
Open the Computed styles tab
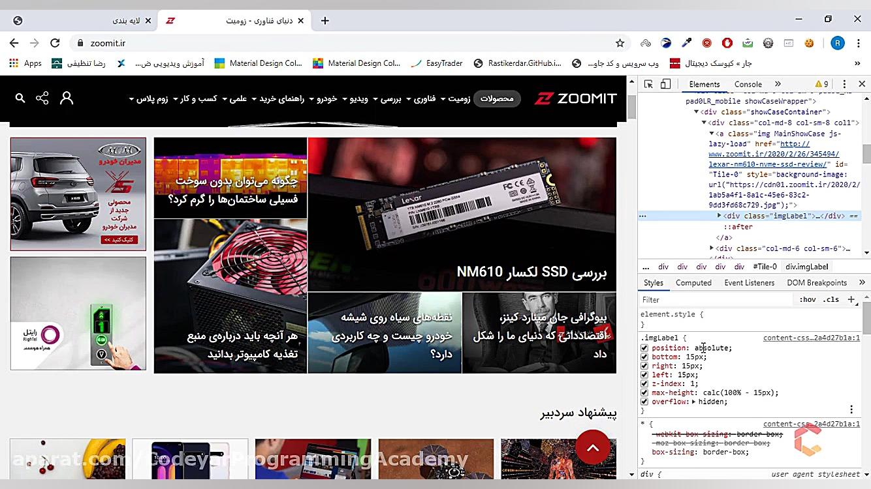pyautogui.click(x=693, y=282)
